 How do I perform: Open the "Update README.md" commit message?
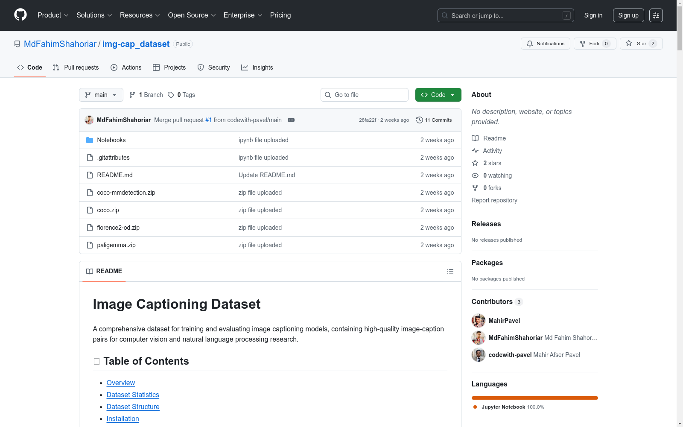pyautogui.click(x=267, y=175)
